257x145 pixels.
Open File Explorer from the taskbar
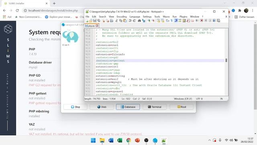tap(102, 140)
